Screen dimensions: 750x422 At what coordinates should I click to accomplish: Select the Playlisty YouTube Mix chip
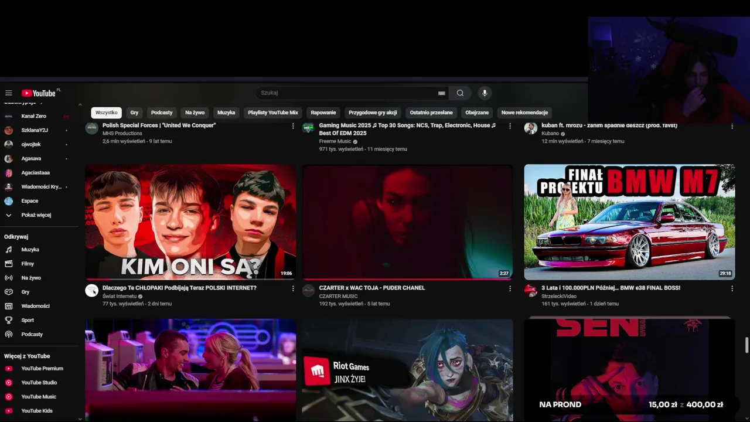click(x=273, y=113)
